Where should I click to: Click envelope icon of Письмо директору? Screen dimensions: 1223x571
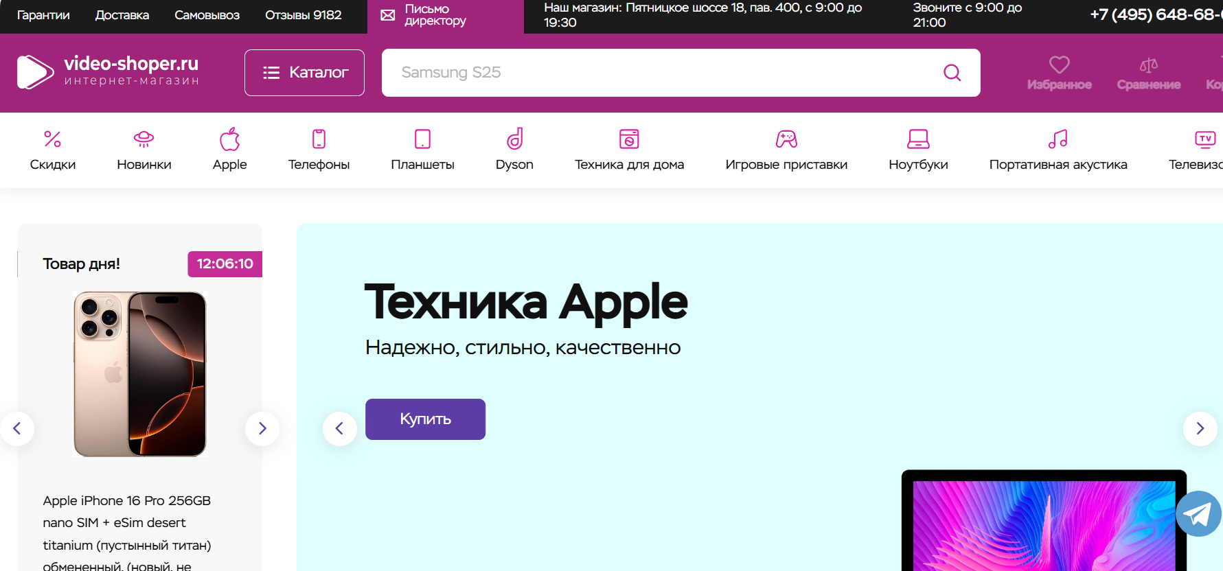click(388, 15)
